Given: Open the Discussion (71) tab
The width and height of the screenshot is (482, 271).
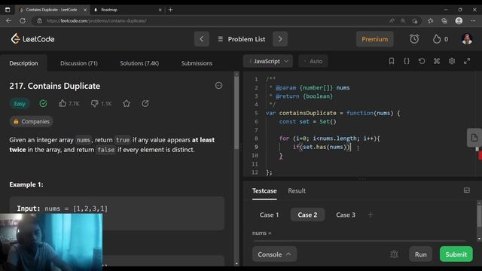Looking at the screenshot, I should click(x=79, y=63).
